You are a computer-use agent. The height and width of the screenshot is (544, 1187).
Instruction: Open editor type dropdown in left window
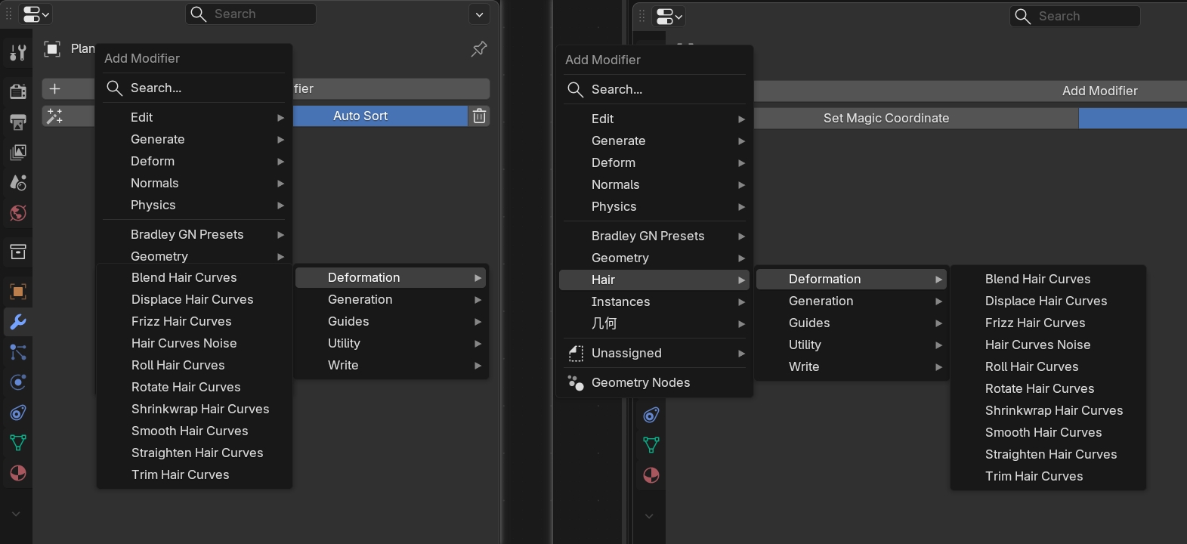tap(35, 14)
